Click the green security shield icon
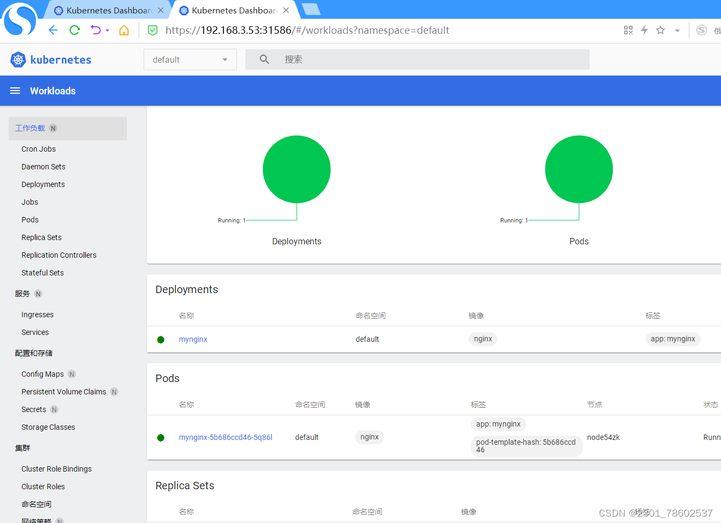This screenshot has width=721, height=523. (153, 31)
